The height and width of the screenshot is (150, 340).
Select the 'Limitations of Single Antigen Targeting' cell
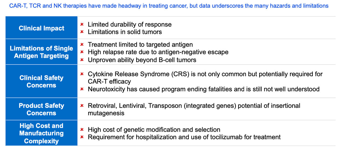[x=41, y=52]
